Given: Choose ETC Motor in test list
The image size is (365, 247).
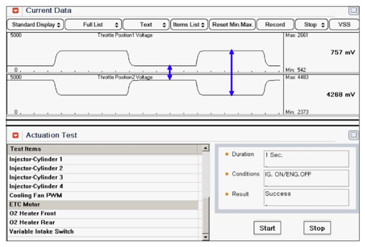Looking at the screenshot, I should 25,204.
